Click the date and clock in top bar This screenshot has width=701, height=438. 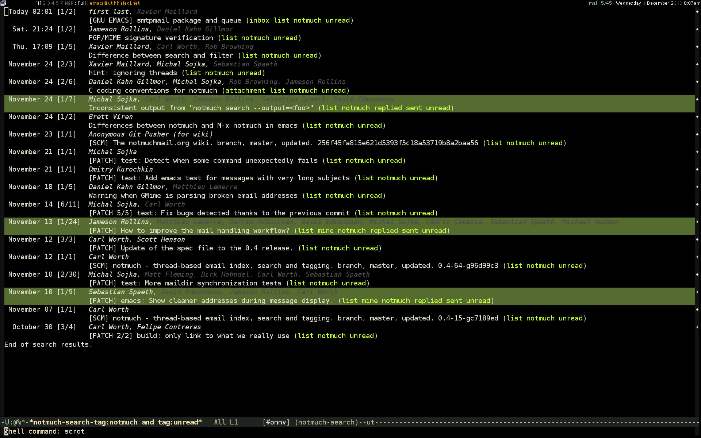click(x=658, y=3)
